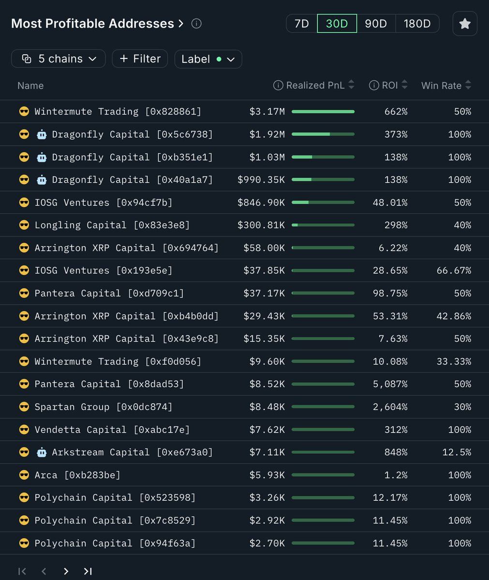
Task: Toggle sorting on the Realized PnL column
Action: tap(353, 85)
